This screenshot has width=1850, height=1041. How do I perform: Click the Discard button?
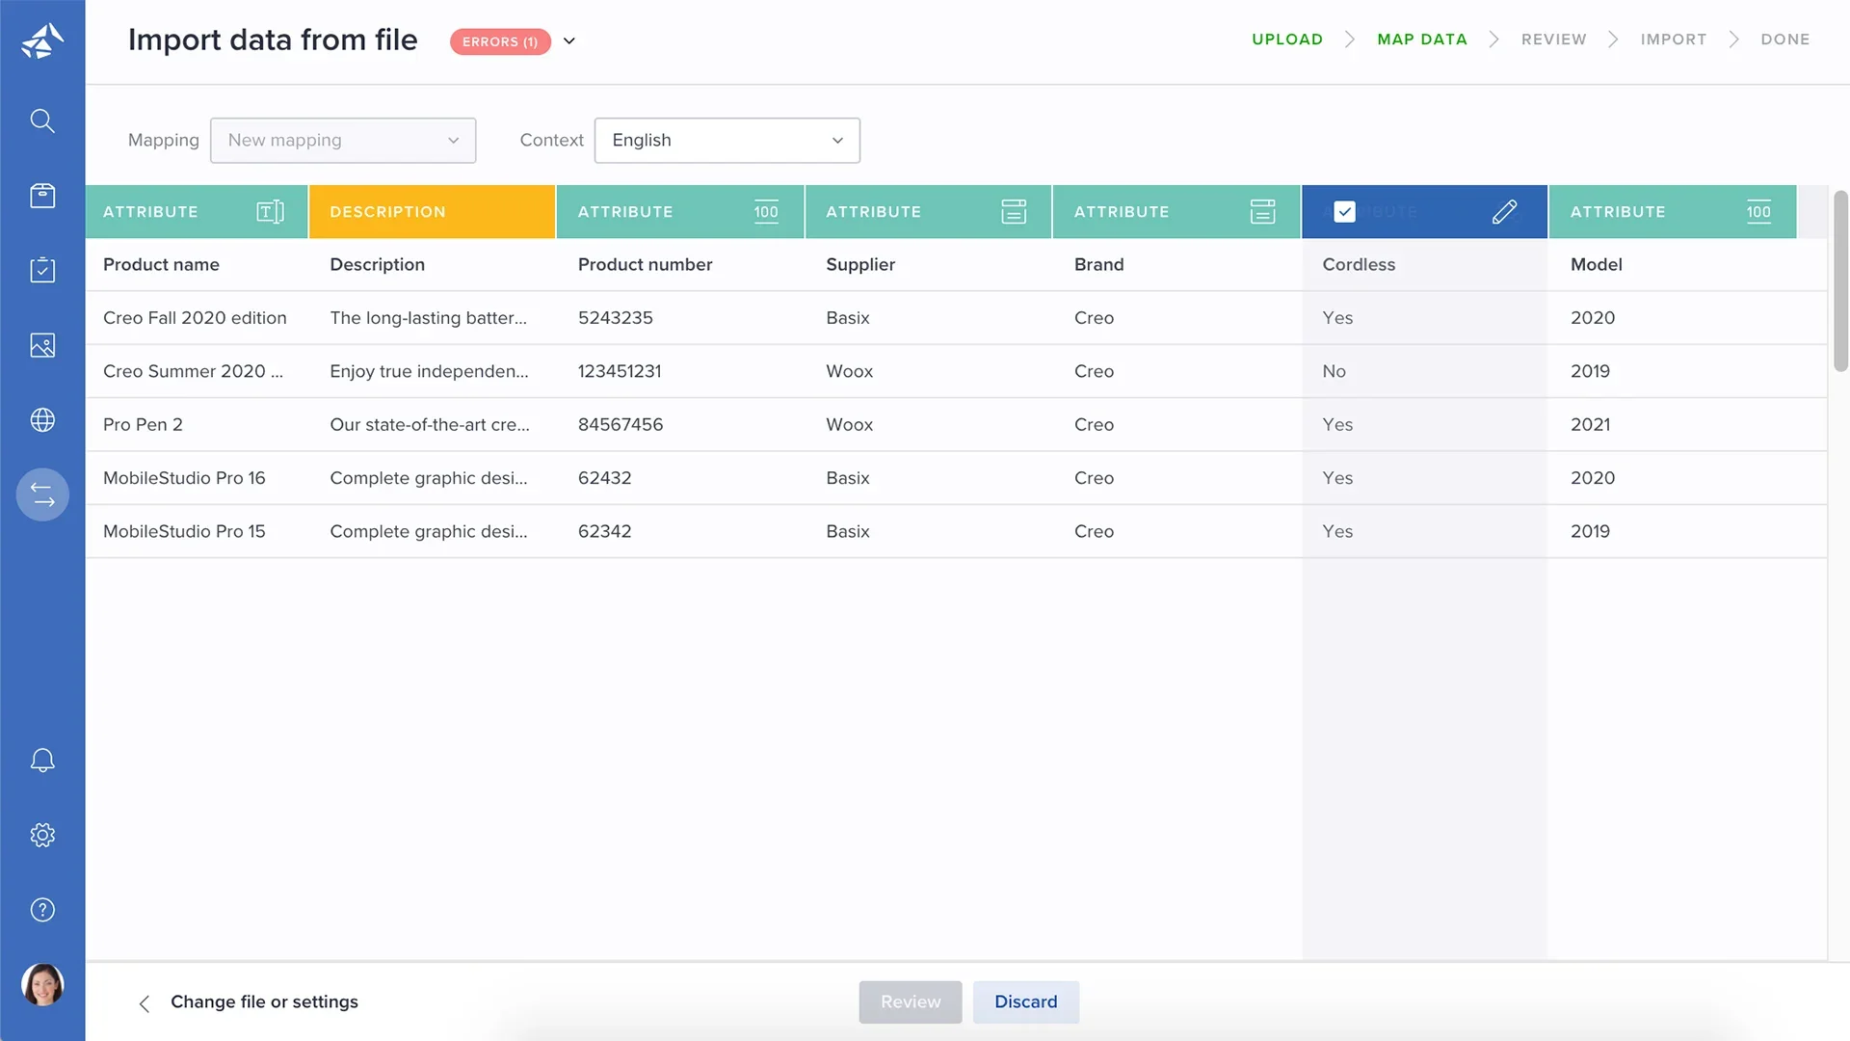tap(1025, 1001)
